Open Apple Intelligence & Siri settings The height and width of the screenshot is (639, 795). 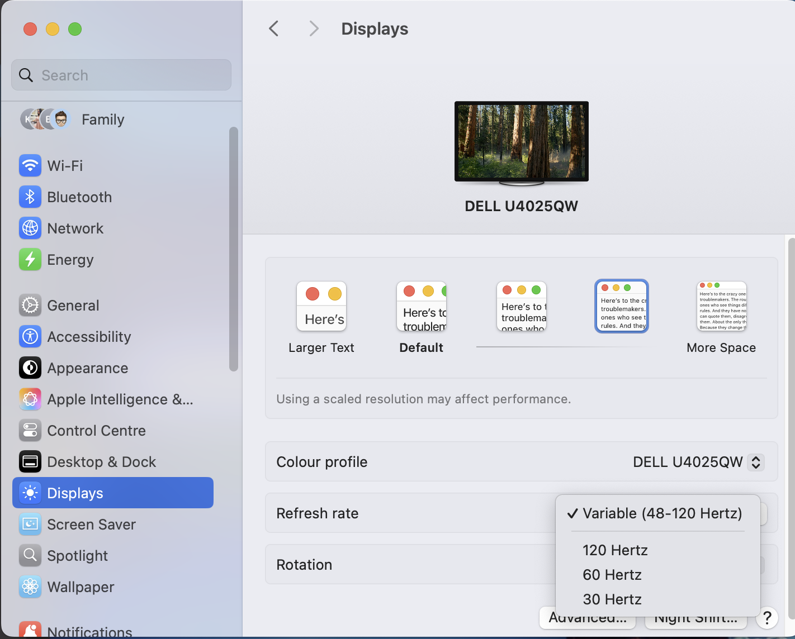coord(113,399)
